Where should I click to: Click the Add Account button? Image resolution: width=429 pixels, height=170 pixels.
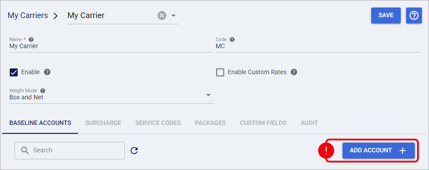click(x=379, y=150)
